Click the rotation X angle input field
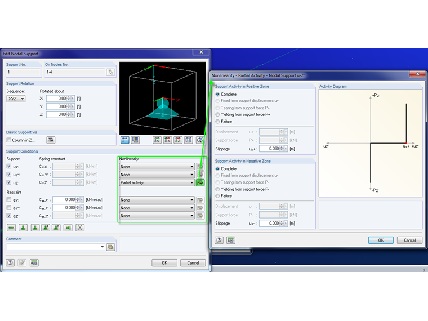 tap(57, 99)
